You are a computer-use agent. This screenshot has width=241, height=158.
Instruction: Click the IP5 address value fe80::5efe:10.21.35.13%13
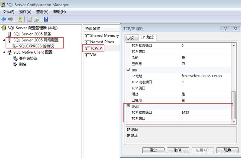[202, 76]
